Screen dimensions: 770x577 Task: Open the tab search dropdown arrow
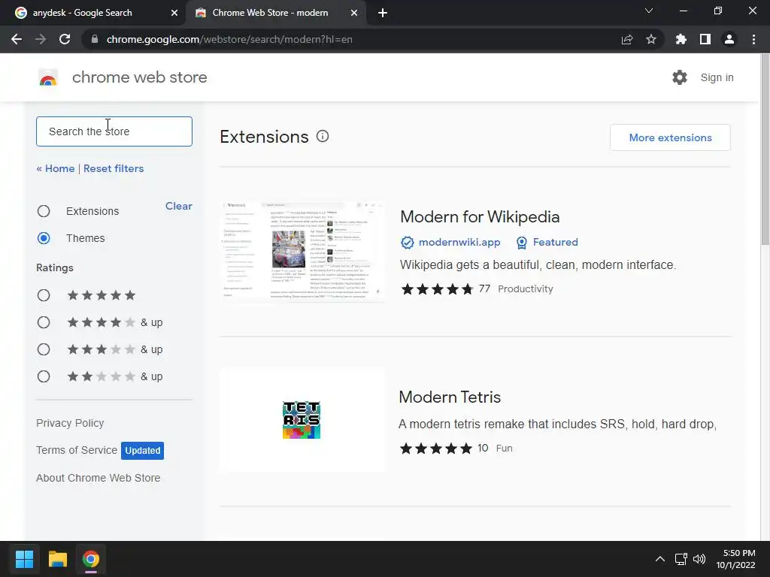click(649, 11)
